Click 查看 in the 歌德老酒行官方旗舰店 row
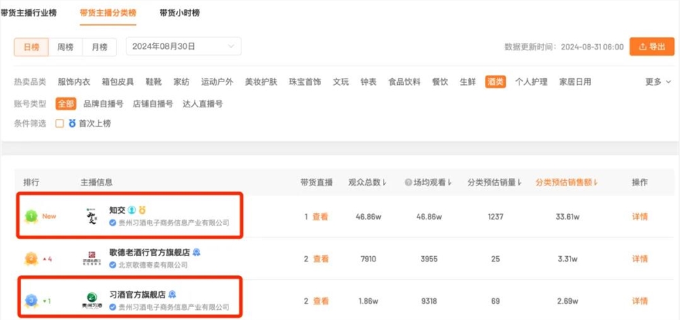The width and height of the screenshot is (680, 320). [320, 259]
